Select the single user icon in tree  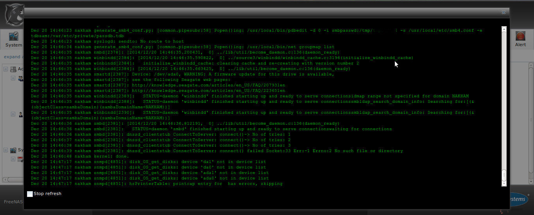pyautogui.click(x=20, y=115)
